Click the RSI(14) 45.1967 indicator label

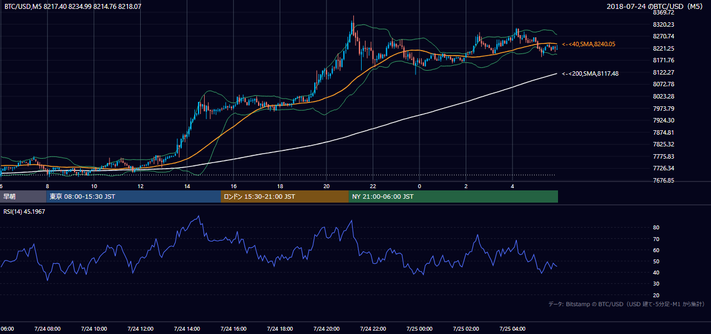[24, 212]
